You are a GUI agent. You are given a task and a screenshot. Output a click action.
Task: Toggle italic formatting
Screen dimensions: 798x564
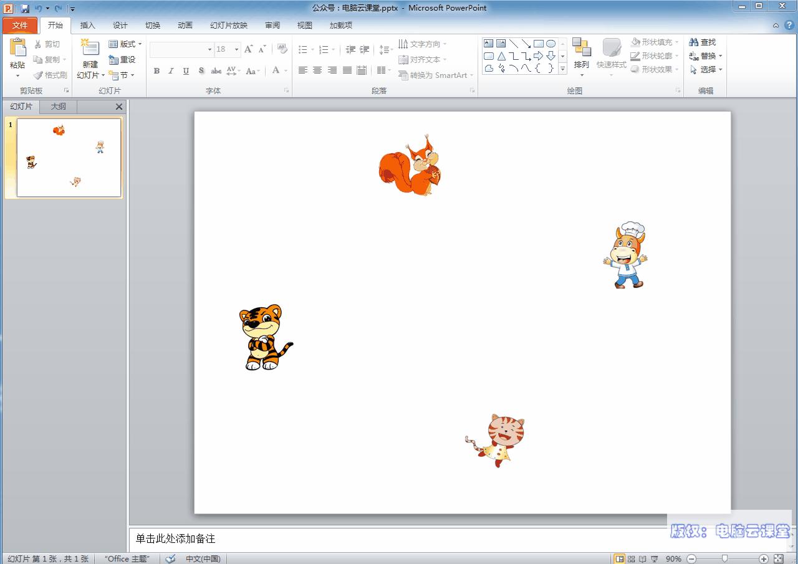(x=171, y=71)
